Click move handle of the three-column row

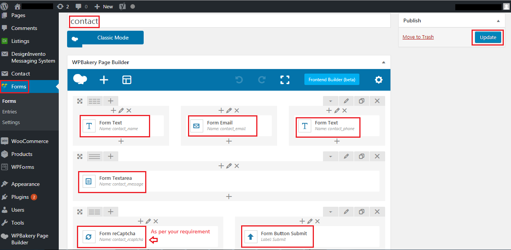click(80, 101)
